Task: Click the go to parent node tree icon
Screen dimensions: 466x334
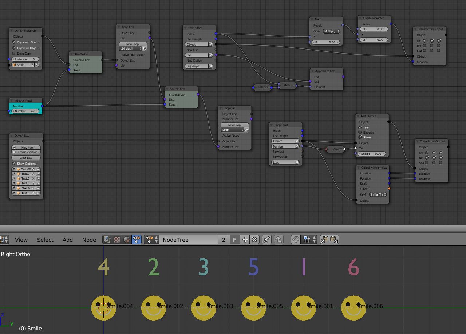Action: point(279,240)
